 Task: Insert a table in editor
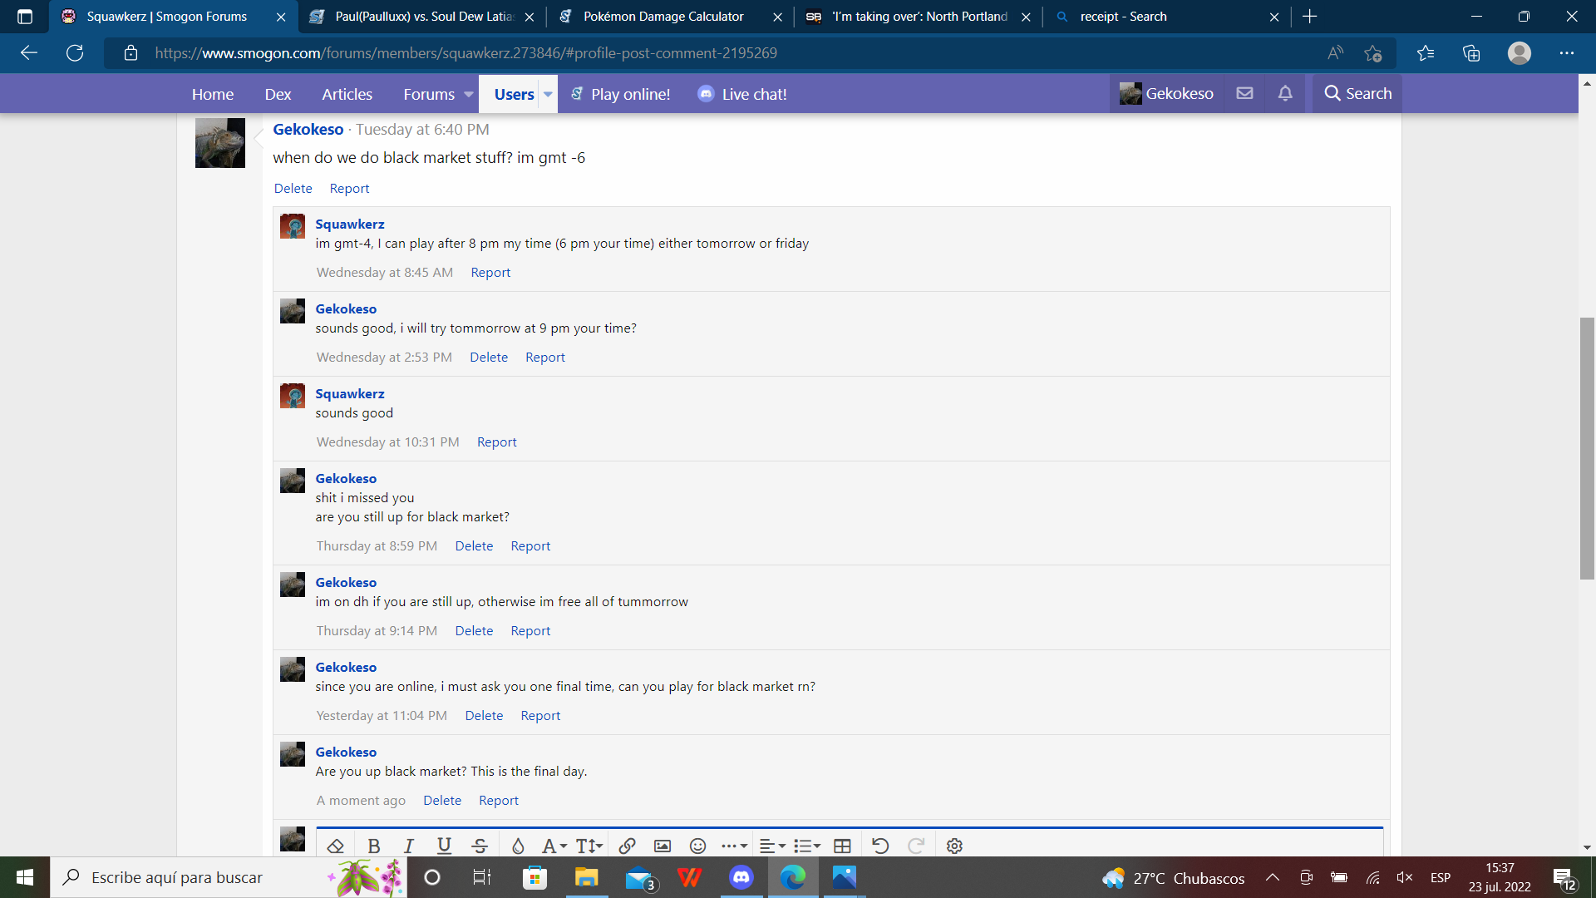(x=842, y=846)
